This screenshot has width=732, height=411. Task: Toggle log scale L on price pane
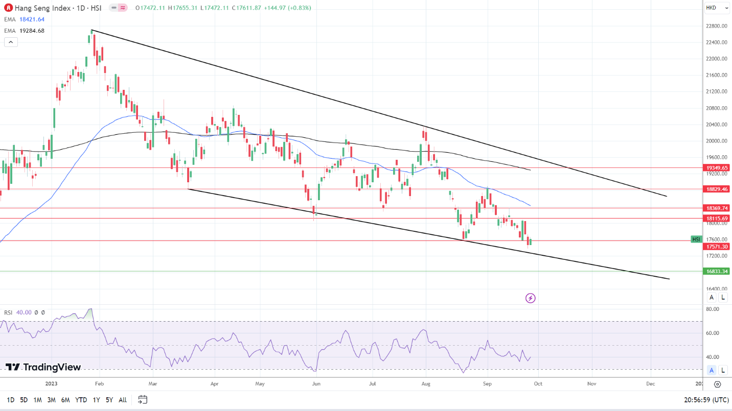[x=723, y=298]
